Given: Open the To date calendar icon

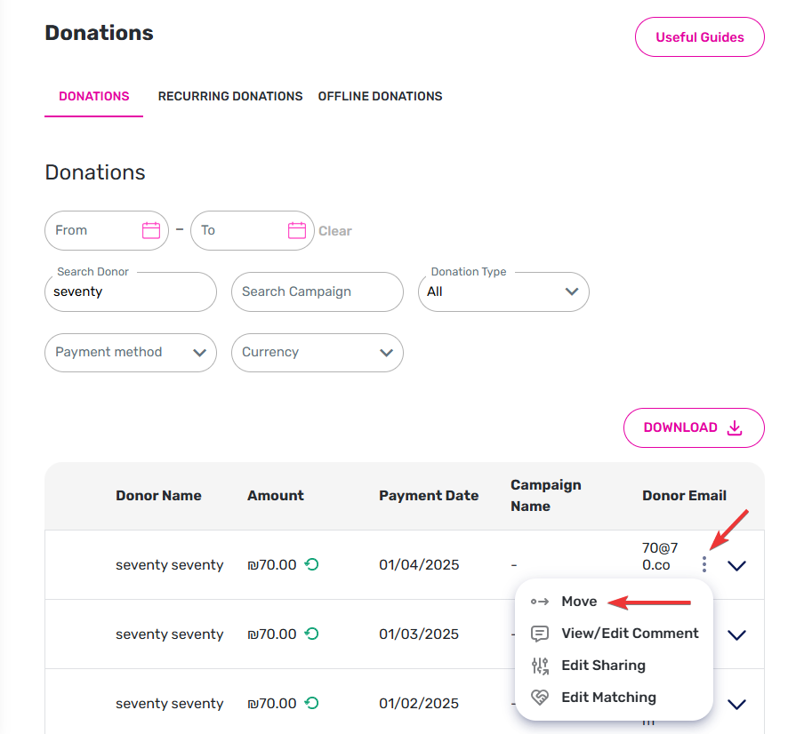Looking at the screenshot, I should tap(297, 230).
